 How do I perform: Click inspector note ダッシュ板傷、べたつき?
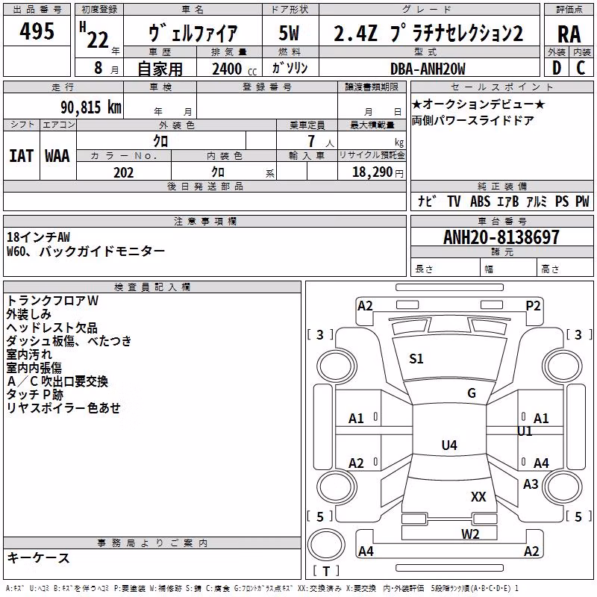pos(69,341)
